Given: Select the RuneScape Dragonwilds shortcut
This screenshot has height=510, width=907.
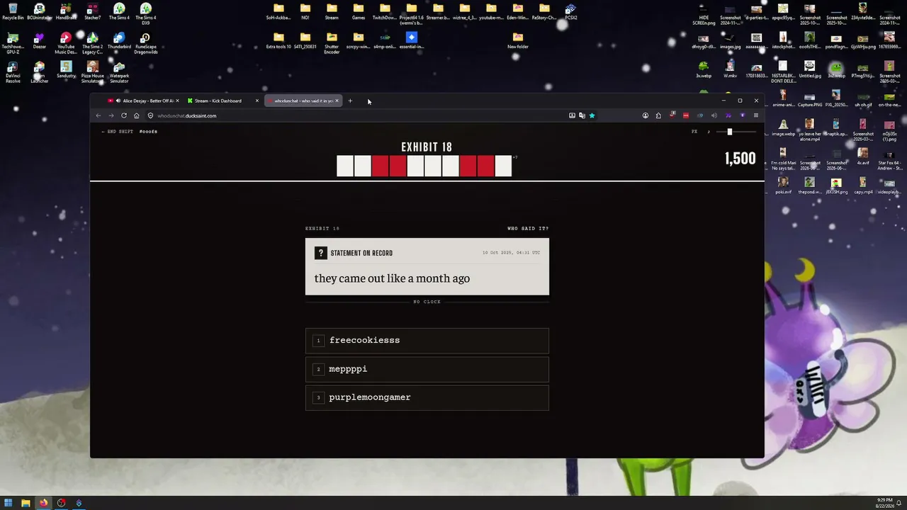Looking at the screenshot, I should (146, 43).
